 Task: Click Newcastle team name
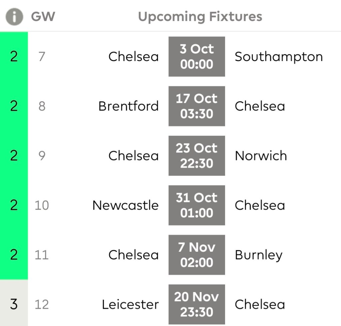point(126,205)
